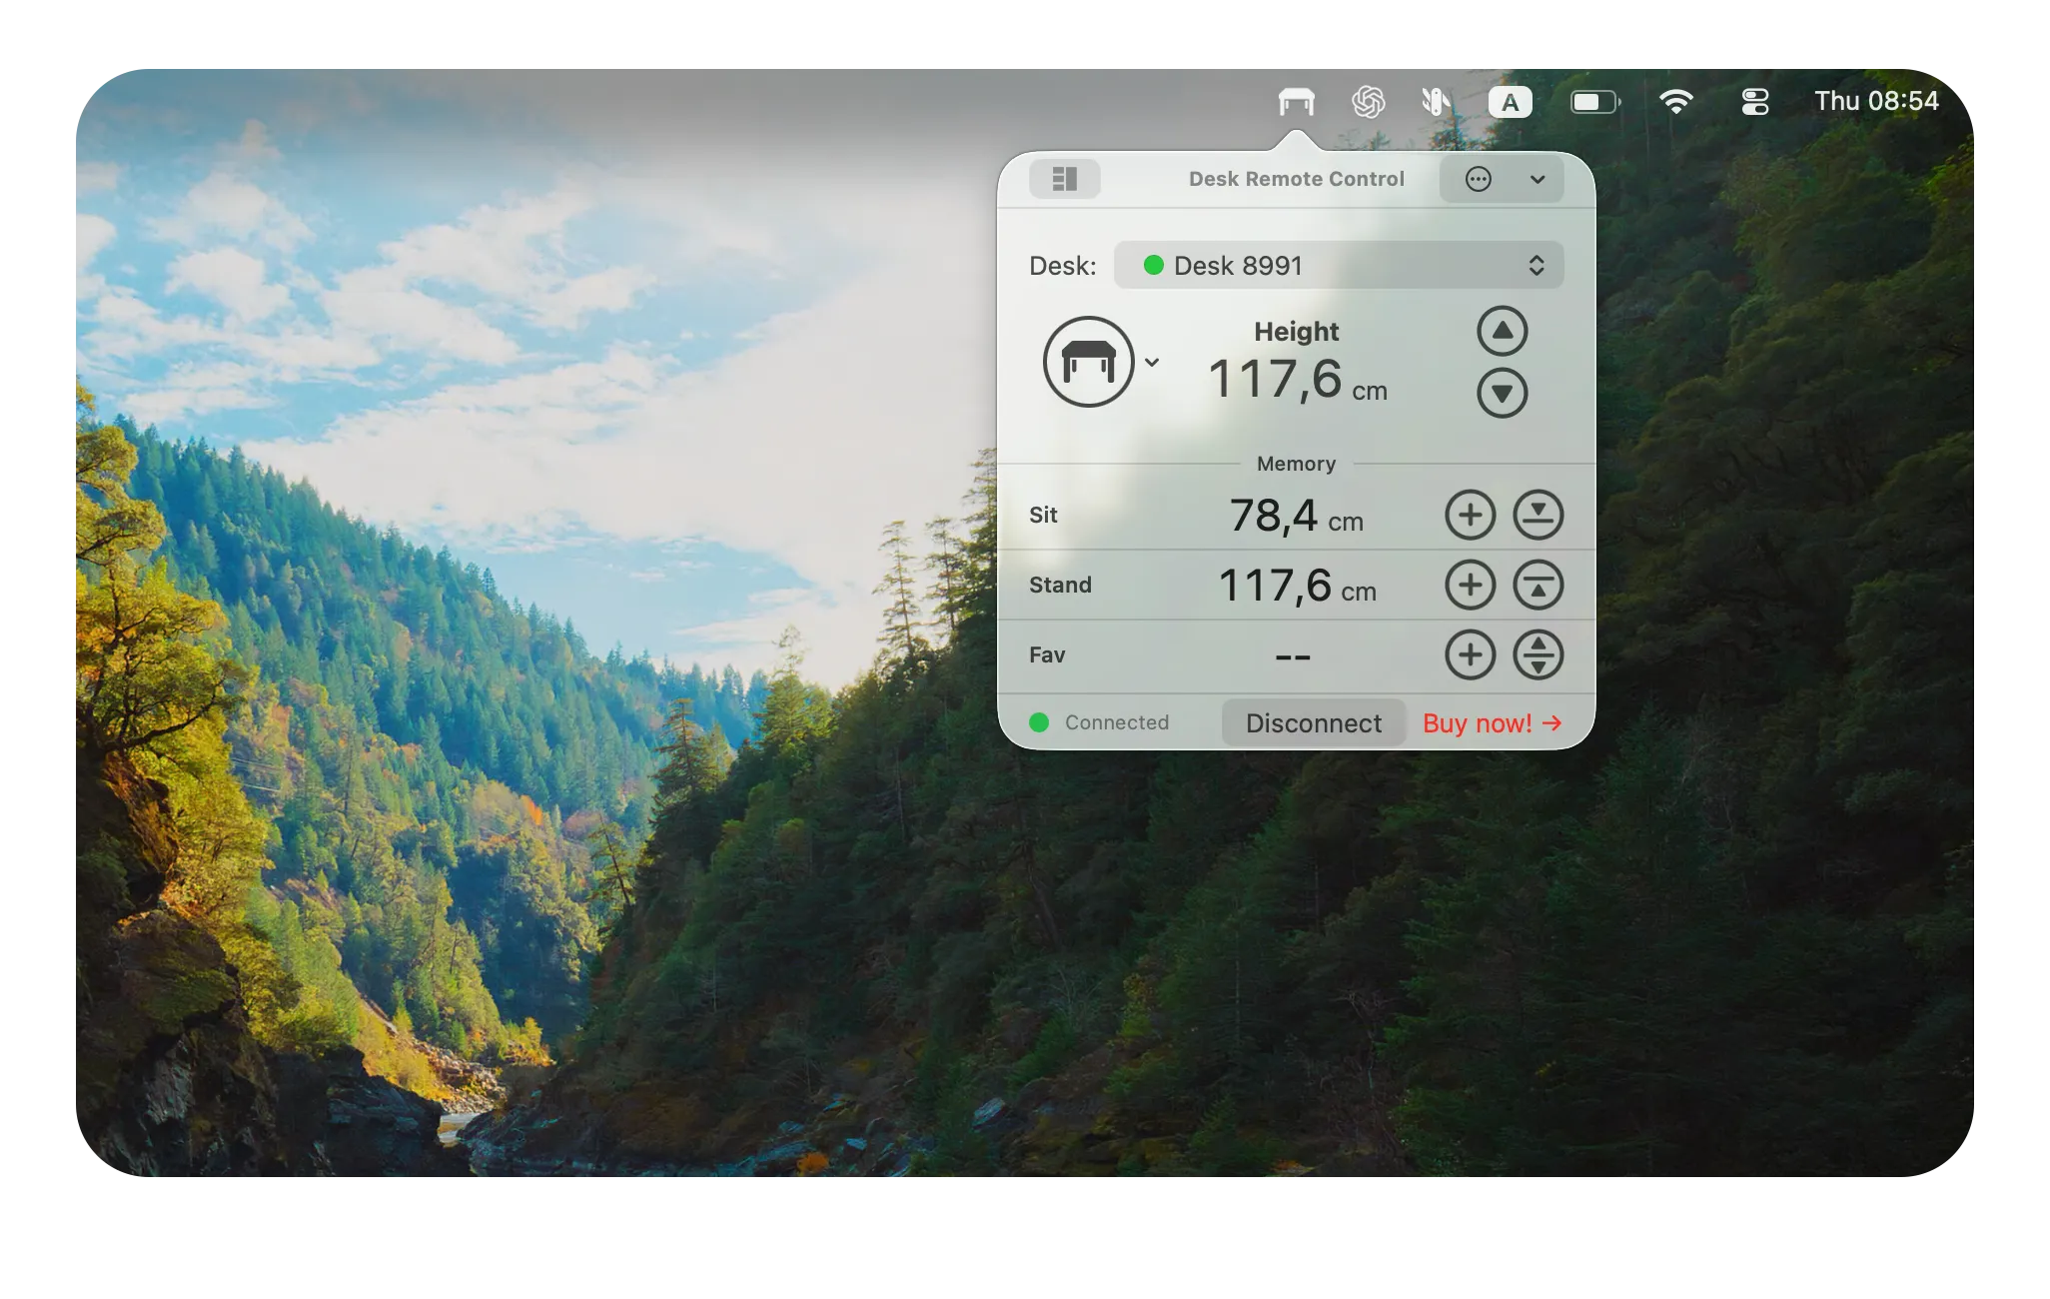The image size is (2050, 1299).
Task: Open the more options ellipsis button
Action: tap(1479, 179)
